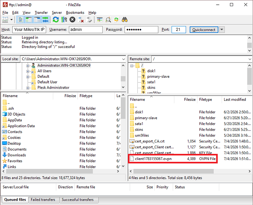Open Quickconnect history dropdown arrow

[222, 30]
